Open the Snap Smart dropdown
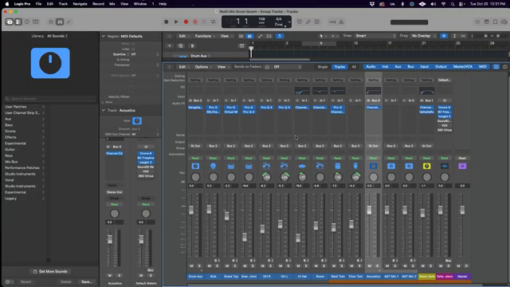510x287 pixels. (375, 36)
